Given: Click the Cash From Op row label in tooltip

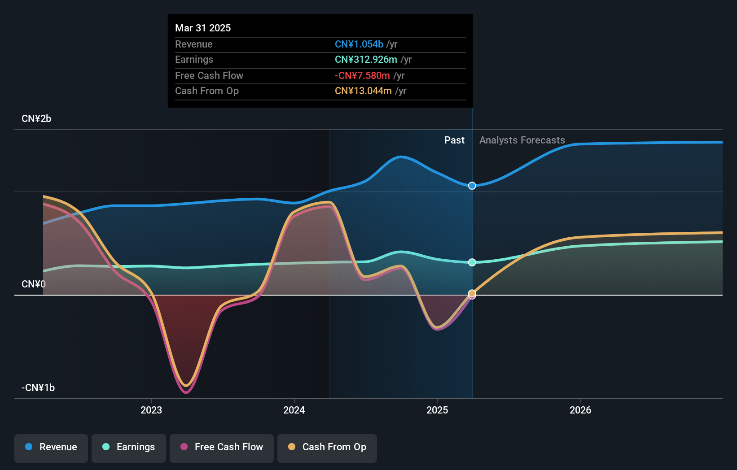Looking at the screenshot, I should (206, 91).
